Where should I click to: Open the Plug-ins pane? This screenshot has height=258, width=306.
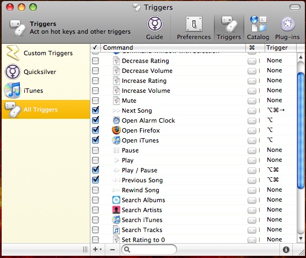coord(287,28)
